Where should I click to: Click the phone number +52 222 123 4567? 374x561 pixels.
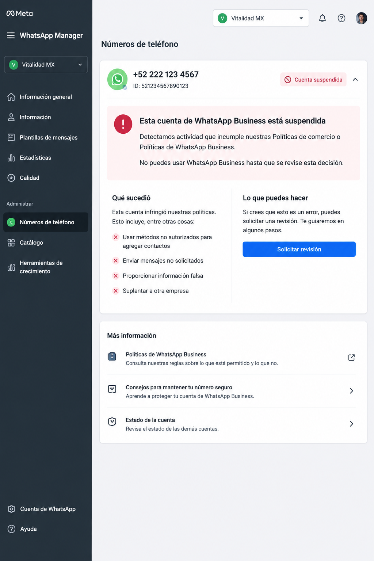tap(166, 75)
